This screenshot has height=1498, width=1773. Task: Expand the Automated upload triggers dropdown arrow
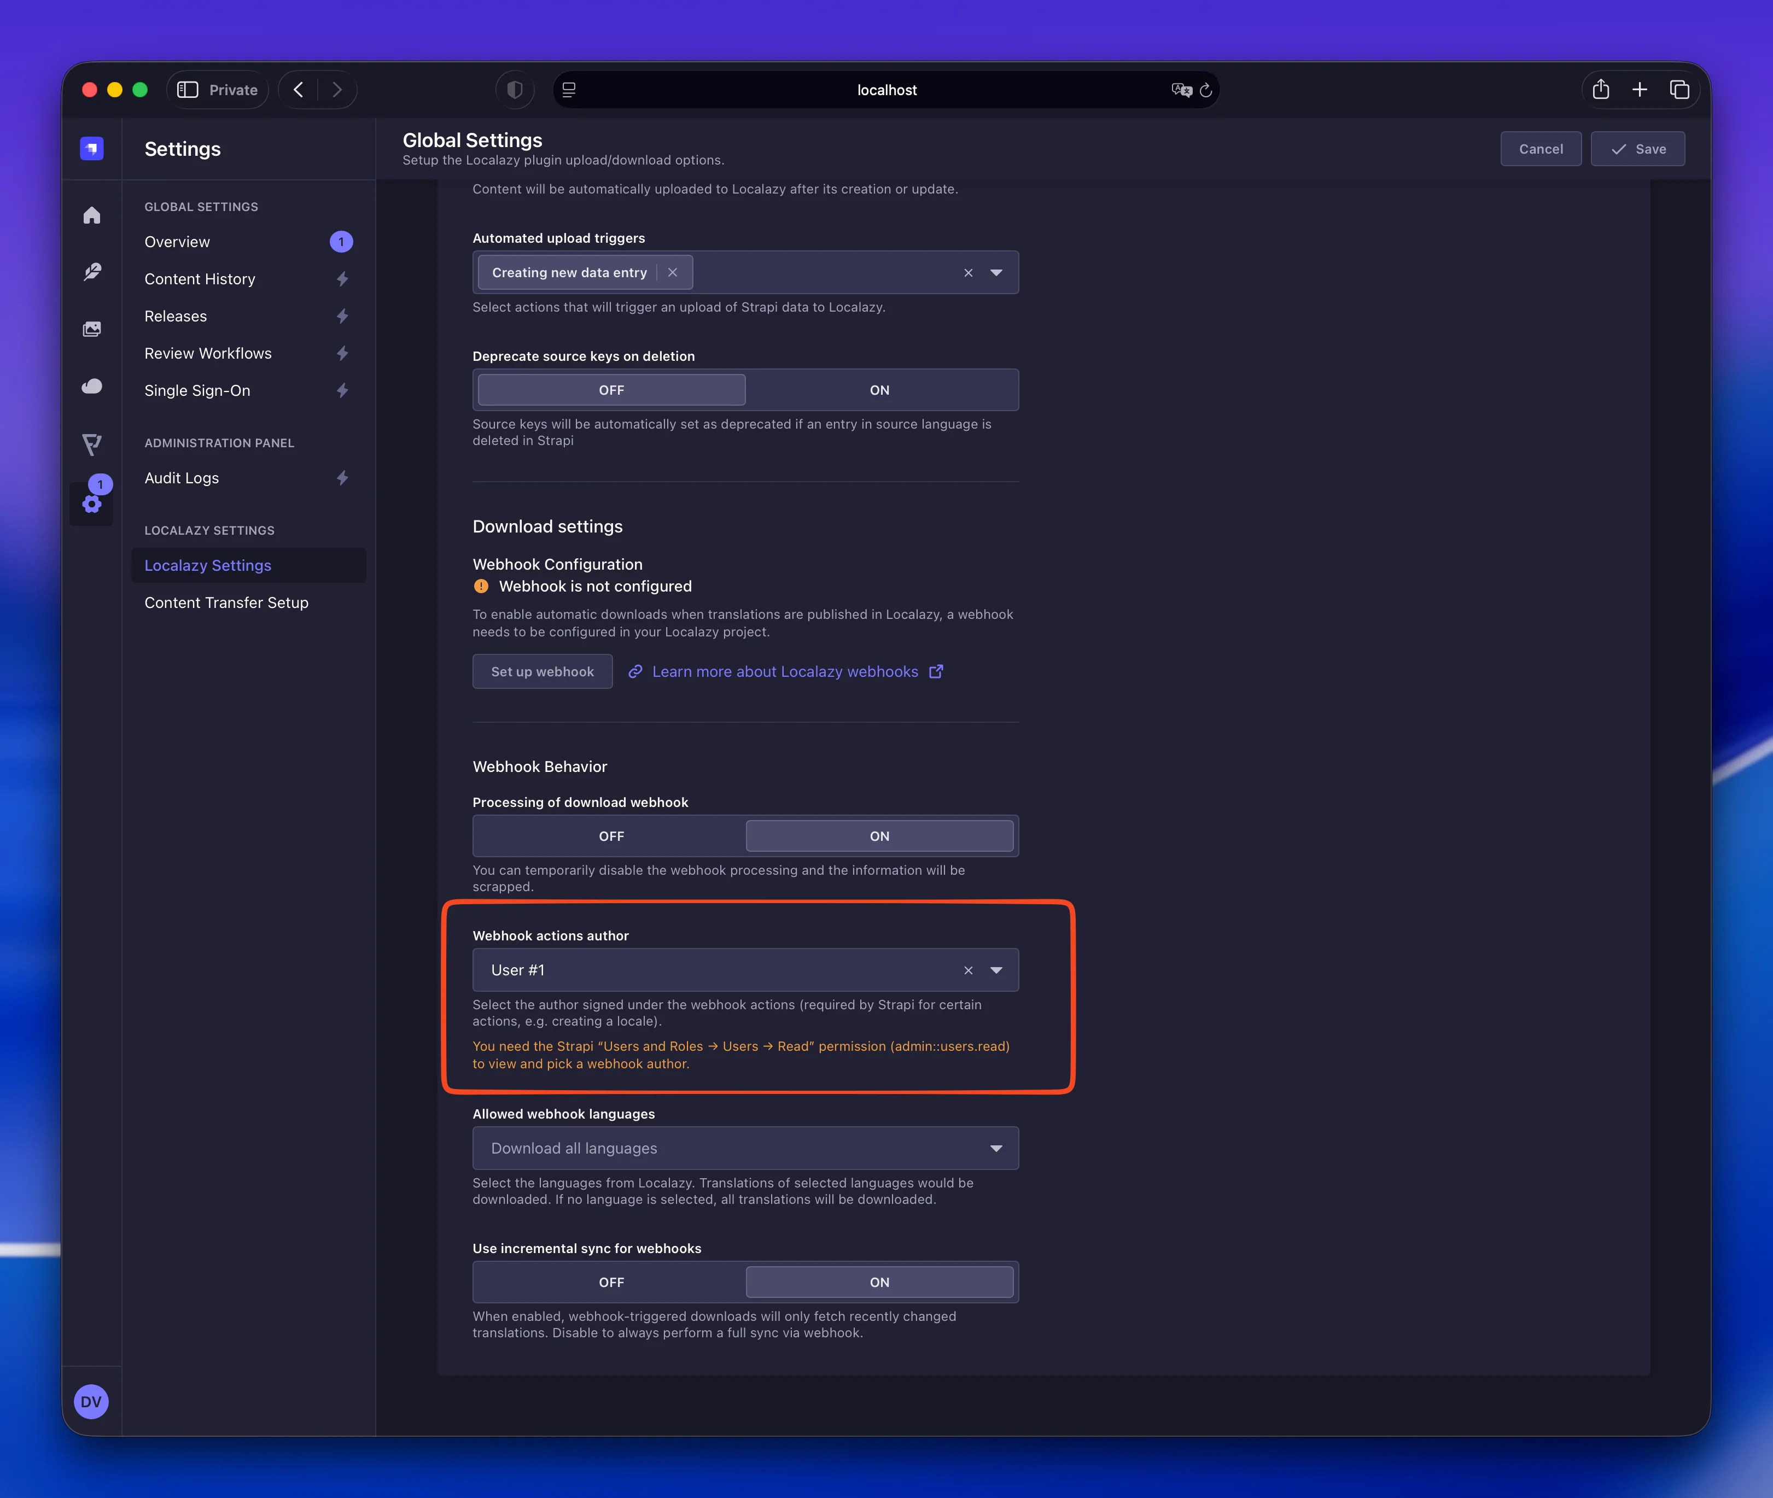click(996, 273)
